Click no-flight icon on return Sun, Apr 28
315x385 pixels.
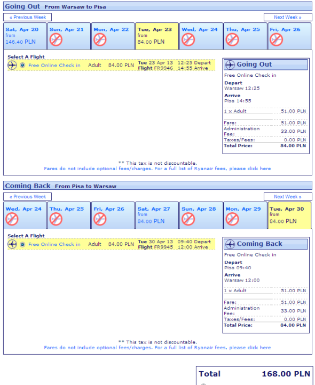point(188,219)
